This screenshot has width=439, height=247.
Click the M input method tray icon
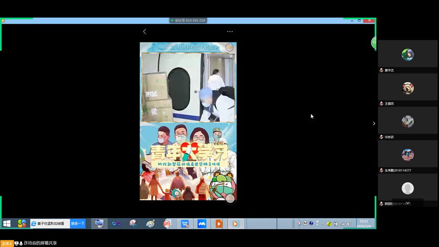[x=305, y=223]
